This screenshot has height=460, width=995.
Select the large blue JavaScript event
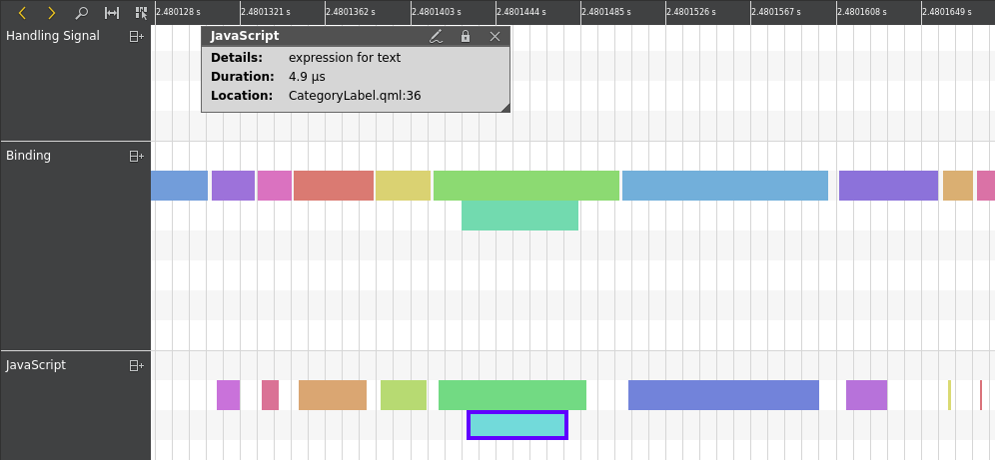click(x=723, y=395)
